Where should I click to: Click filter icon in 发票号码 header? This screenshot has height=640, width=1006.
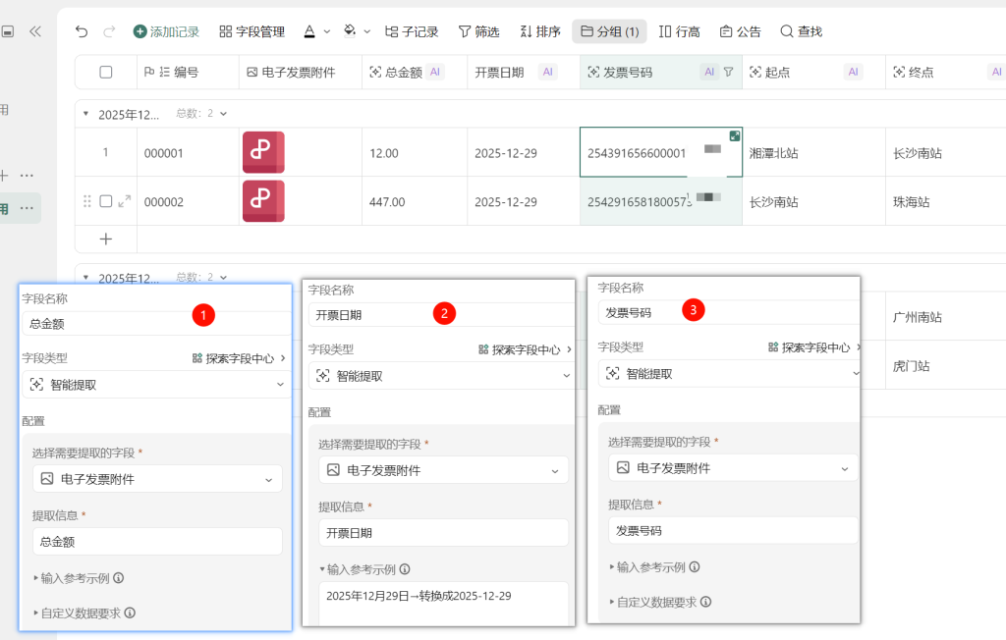[729, 72]
